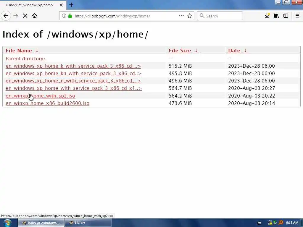
Task: Open Parent directory link
Action: [x=25, y=59]
